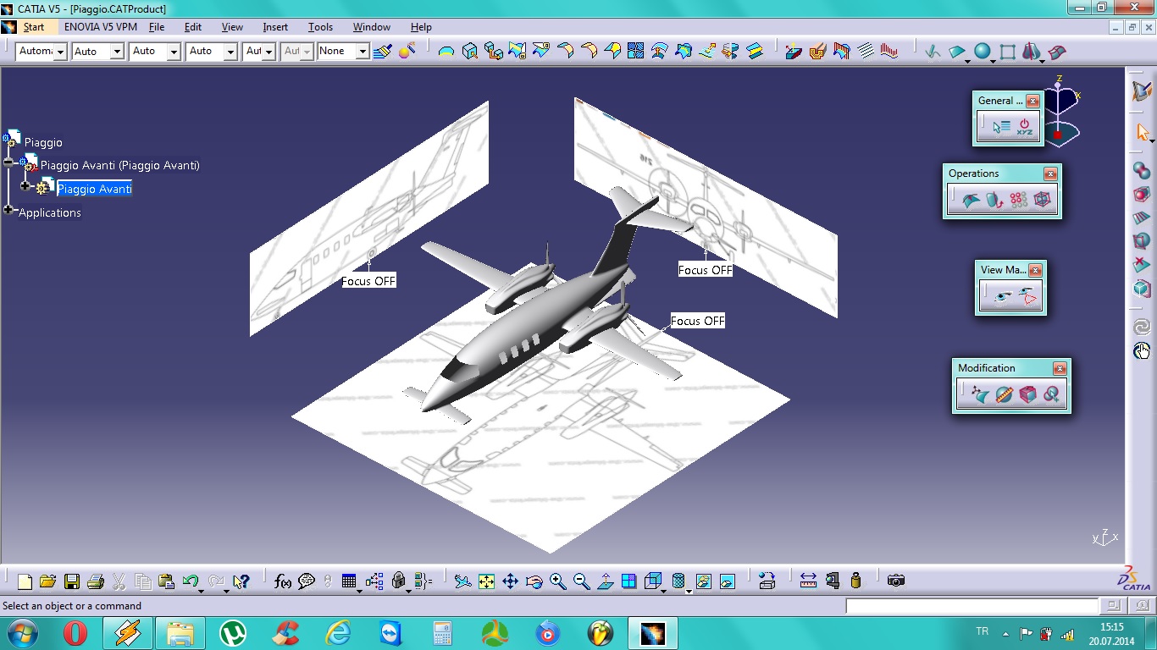1157x650 pixels.
Task: Click the Cut scissors icon
Action: coord(119,581)
